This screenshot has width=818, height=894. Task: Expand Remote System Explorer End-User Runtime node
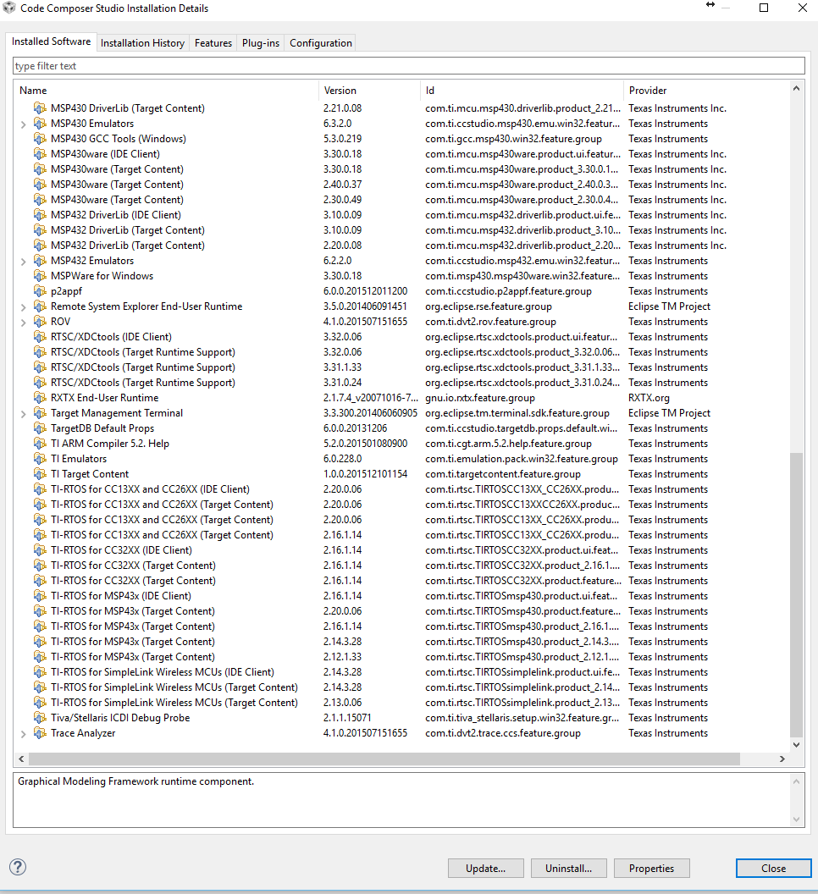click(x=24, y=307)
